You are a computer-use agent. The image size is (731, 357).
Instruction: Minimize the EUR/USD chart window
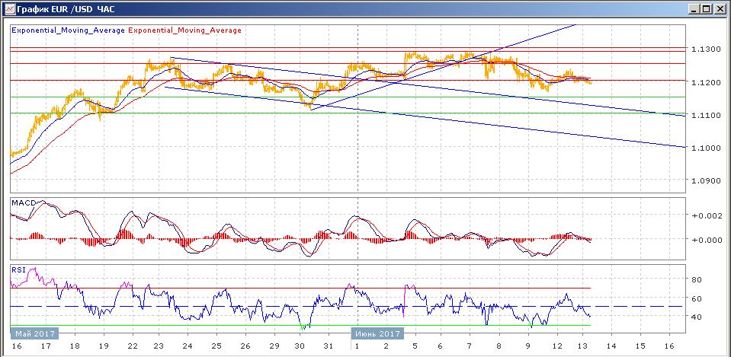(693, 8)
